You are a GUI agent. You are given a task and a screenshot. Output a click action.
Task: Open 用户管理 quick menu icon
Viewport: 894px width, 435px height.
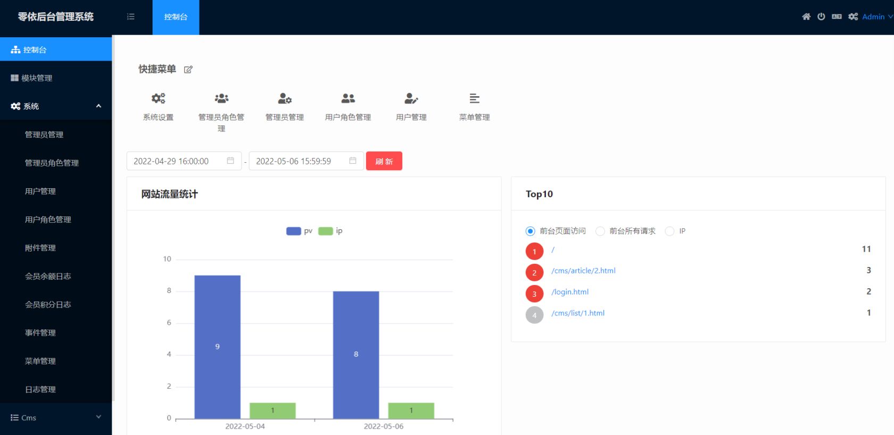point(411,98)
